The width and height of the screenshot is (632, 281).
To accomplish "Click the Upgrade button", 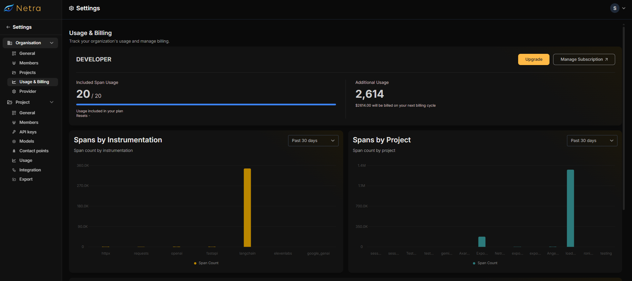I will click(534, 59).
